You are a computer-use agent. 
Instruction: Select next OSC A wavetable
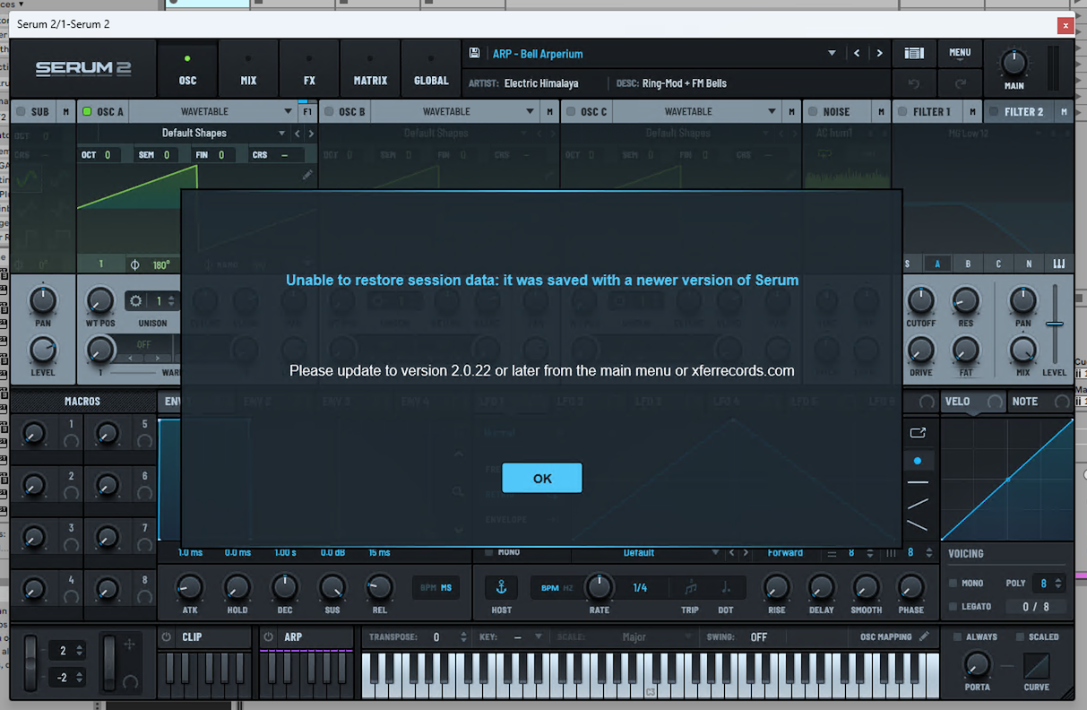(311, 134)
